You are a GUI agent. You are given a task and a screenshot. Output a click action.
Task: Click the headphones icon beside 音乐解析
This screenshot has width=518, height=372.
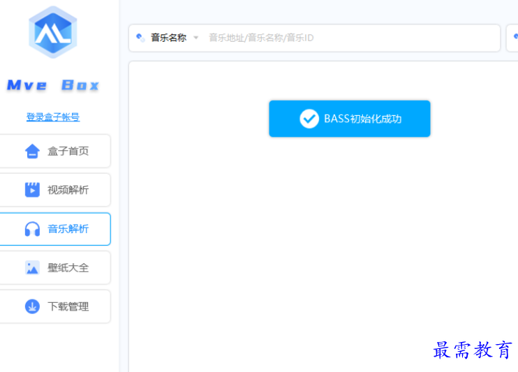(32, 229)
